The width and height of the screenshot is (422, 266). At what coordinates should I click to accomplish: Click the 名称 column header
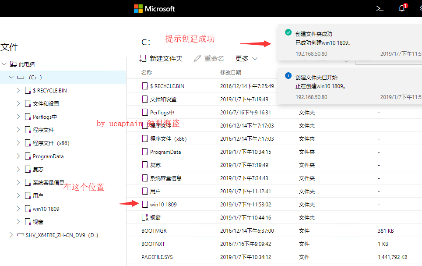tap(147, 72)
